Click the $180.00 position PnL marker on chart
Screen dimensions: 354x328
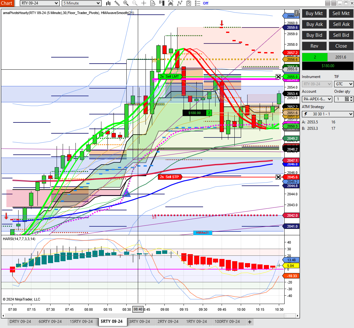[x=194, y=113]
